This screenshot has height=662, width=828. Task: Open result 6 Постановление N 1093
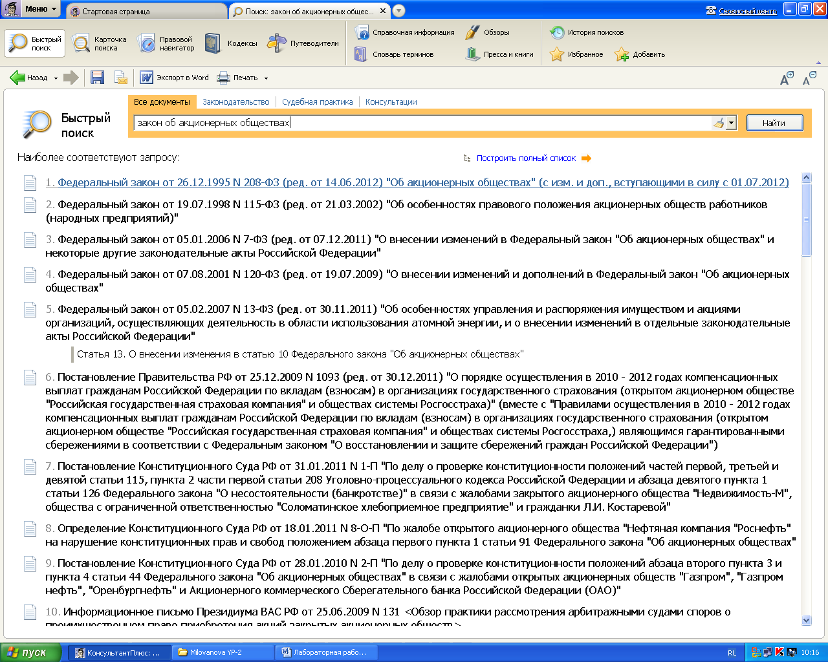(x=419, y=411)
